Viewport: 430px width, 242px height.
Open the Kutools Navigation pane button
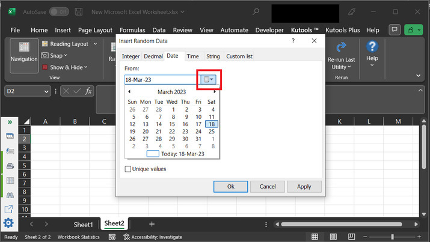(x=23, y=53)
